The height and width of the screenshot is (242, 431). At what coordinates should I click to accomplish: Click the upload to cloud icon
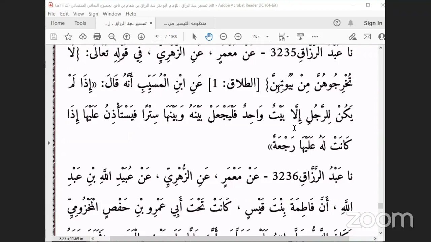(83, 37)
